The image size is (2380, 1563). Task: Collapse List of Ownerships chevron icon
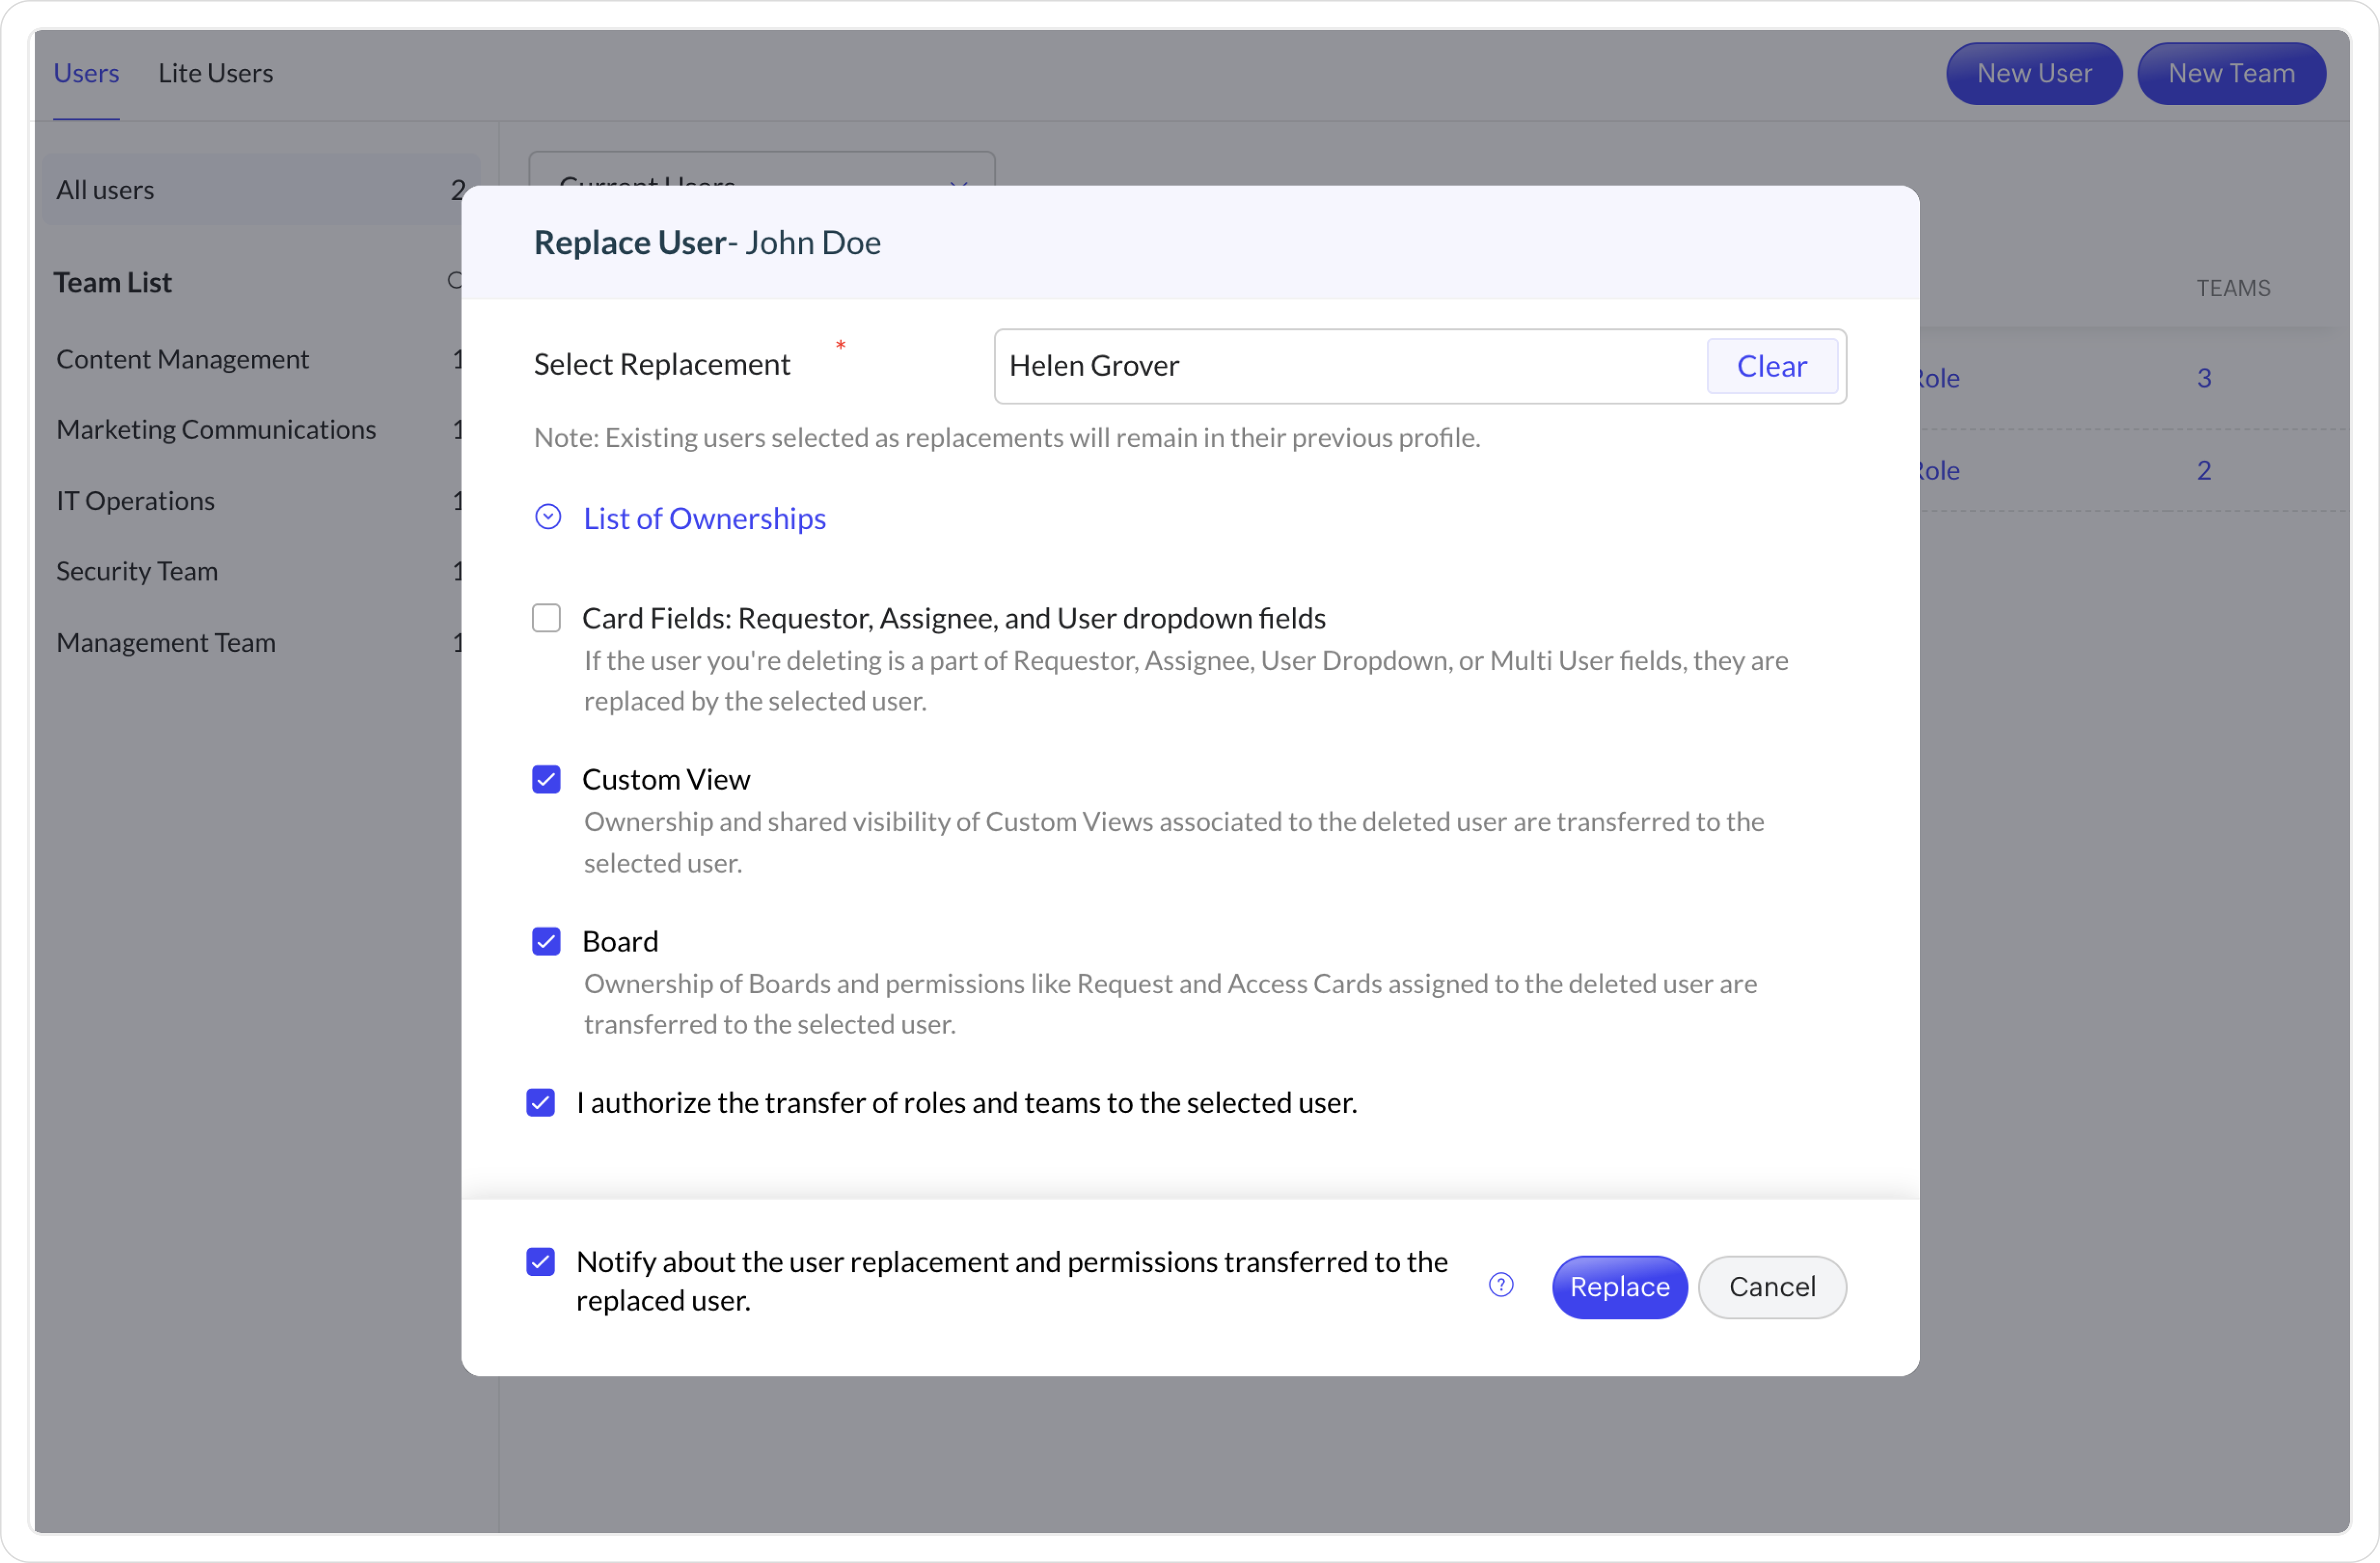(548, 517)
